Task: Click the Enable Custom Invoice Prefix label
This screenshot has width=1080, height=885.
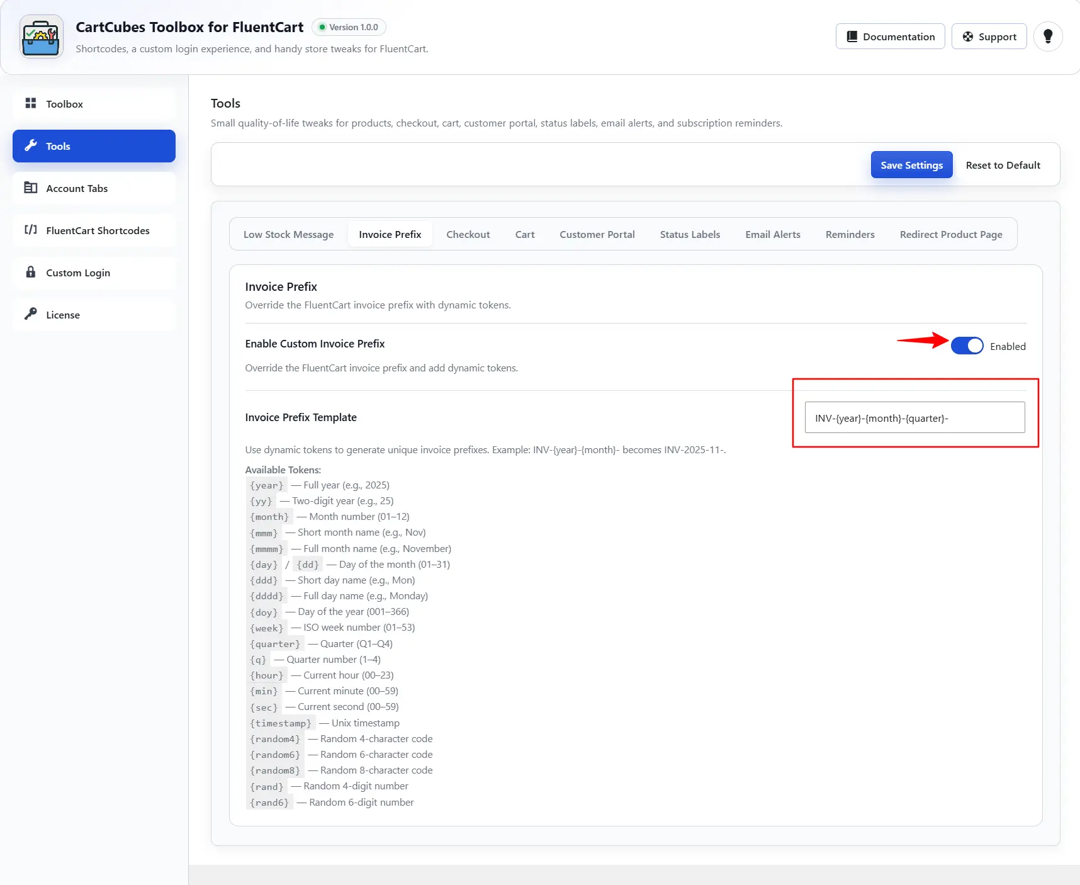Action: click(315, 344)
